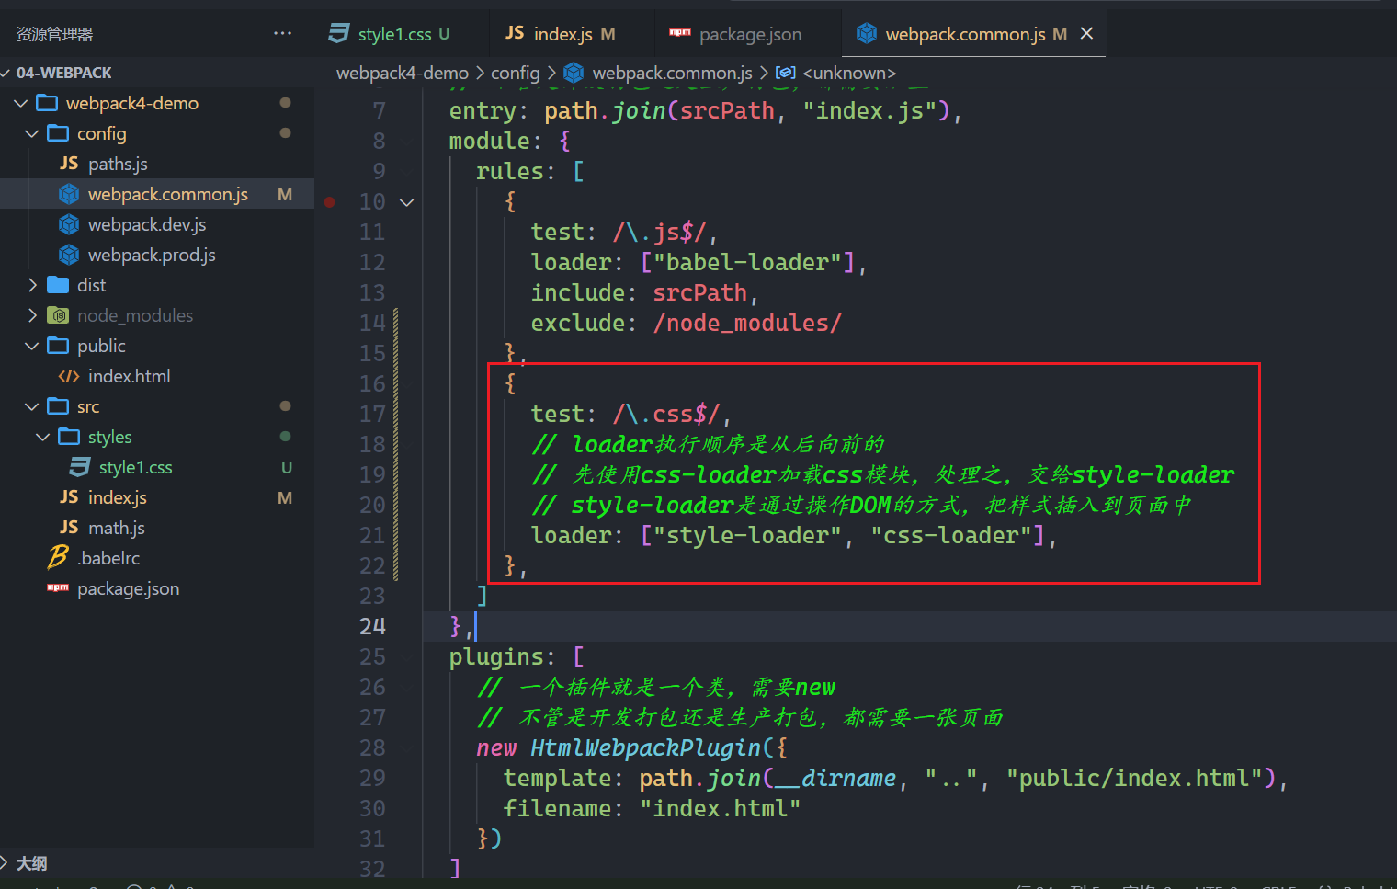Click the config folder icon
This screenshot has height=889, width=1397.
pos(58,133)
